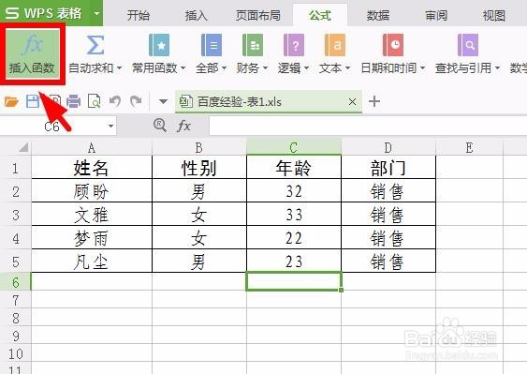
Task: Open the Logical (逻辑) functions icon
Action: (x=294, y=45)
